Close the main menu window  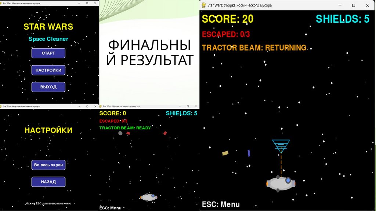point(95,3)
